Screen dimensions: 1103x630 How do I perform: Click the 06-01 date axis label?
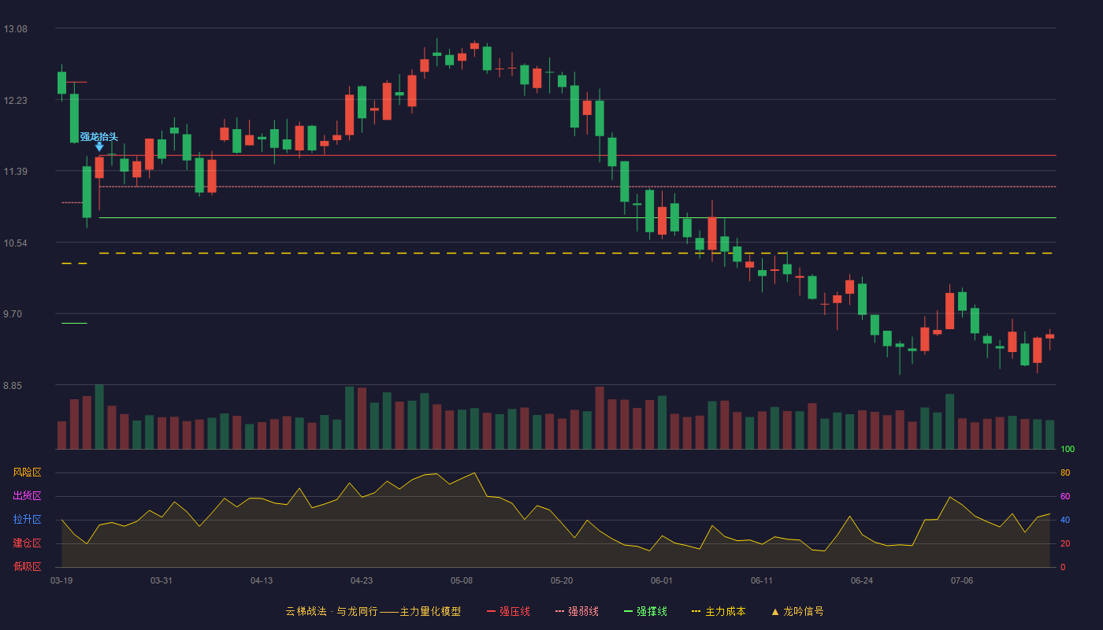662,580
